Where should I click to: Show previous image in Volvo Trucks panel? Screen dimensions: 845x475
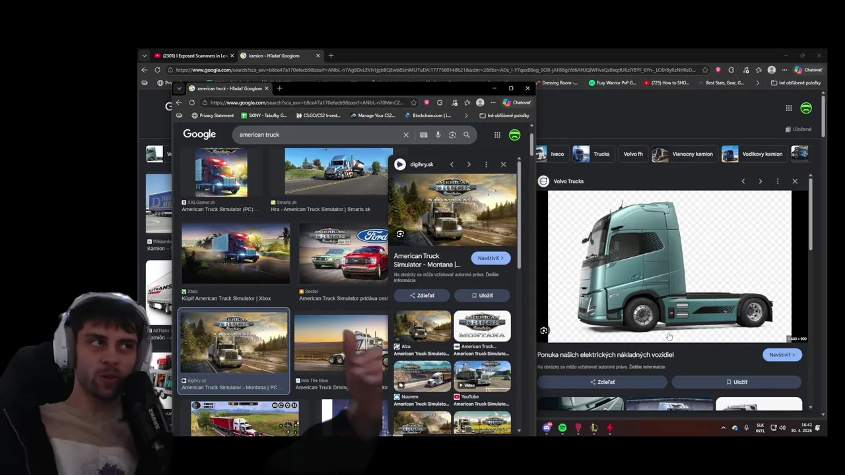(743, 181)
